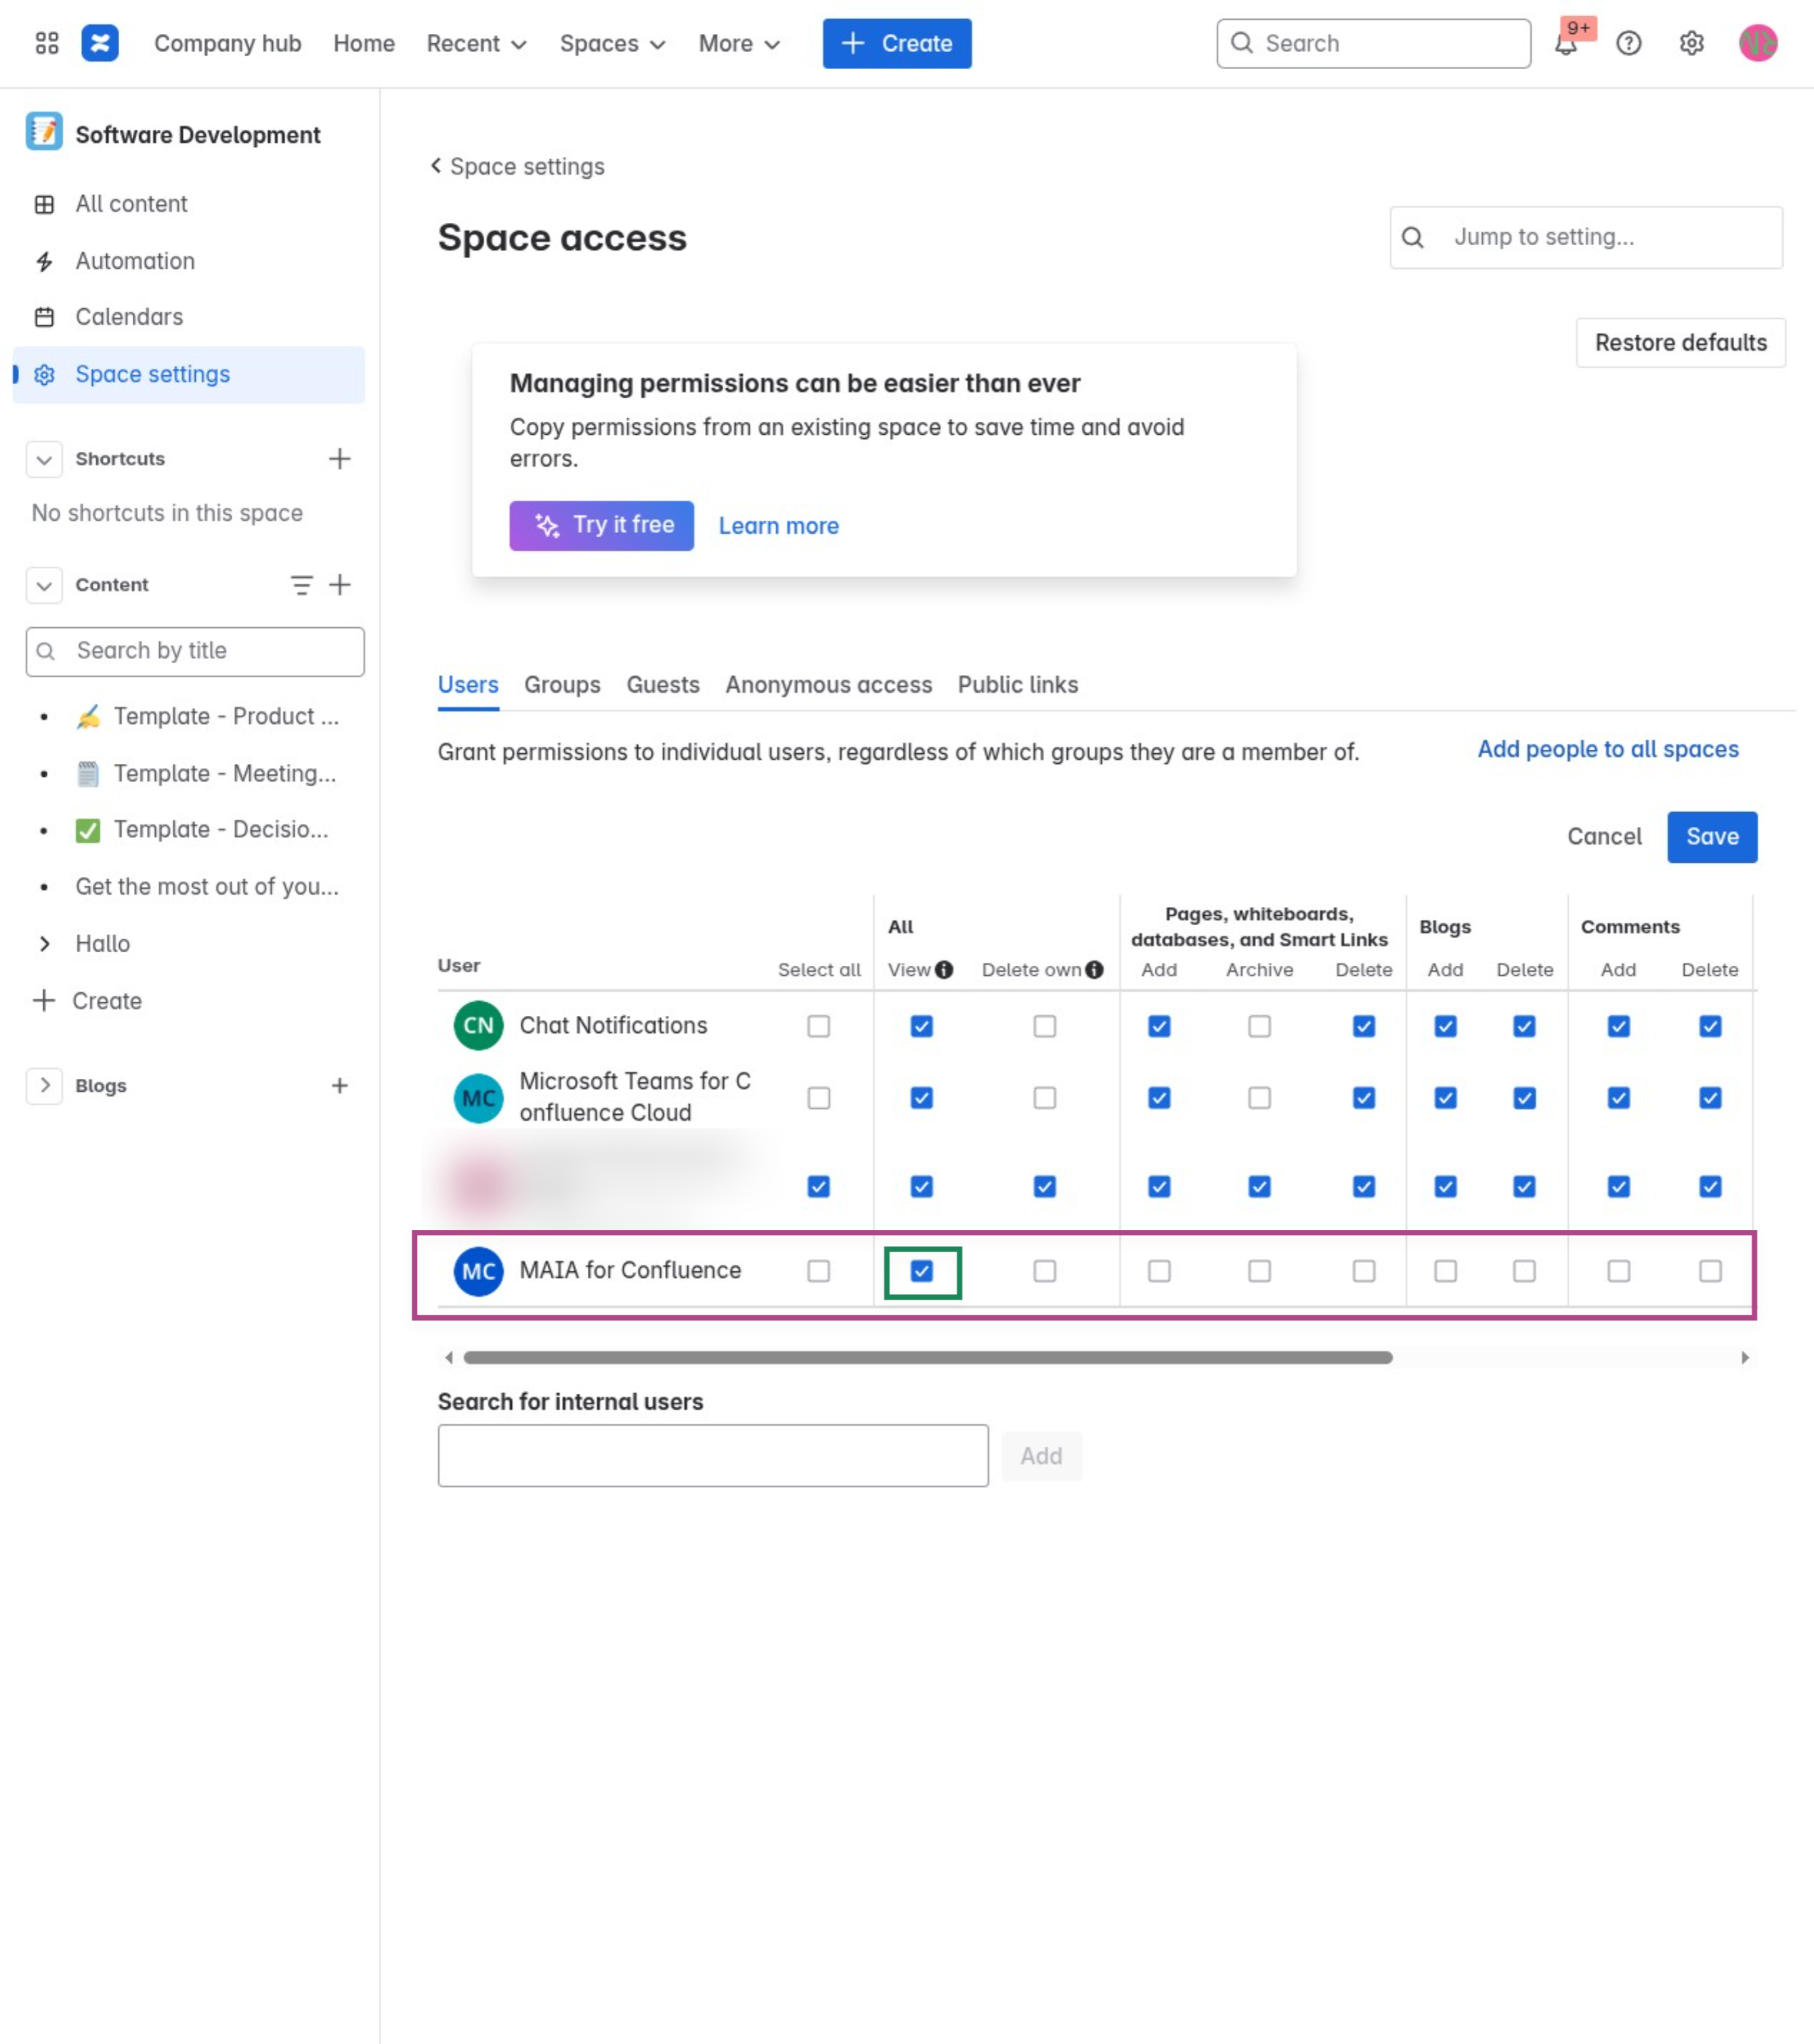
Task: Open the notifications bell
Action: click(x=1566, y=43)
